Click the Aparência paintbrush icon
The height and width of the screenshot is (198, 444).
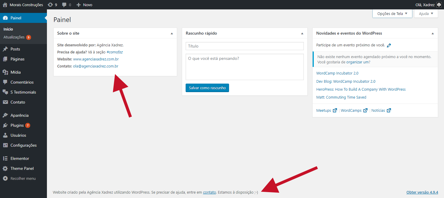pyautogui.click(x=5, y=115)
